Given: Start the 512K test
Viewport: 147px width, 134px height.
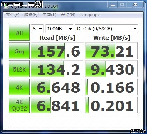Looking at the screenshot, I should click(x=19, y=69).
